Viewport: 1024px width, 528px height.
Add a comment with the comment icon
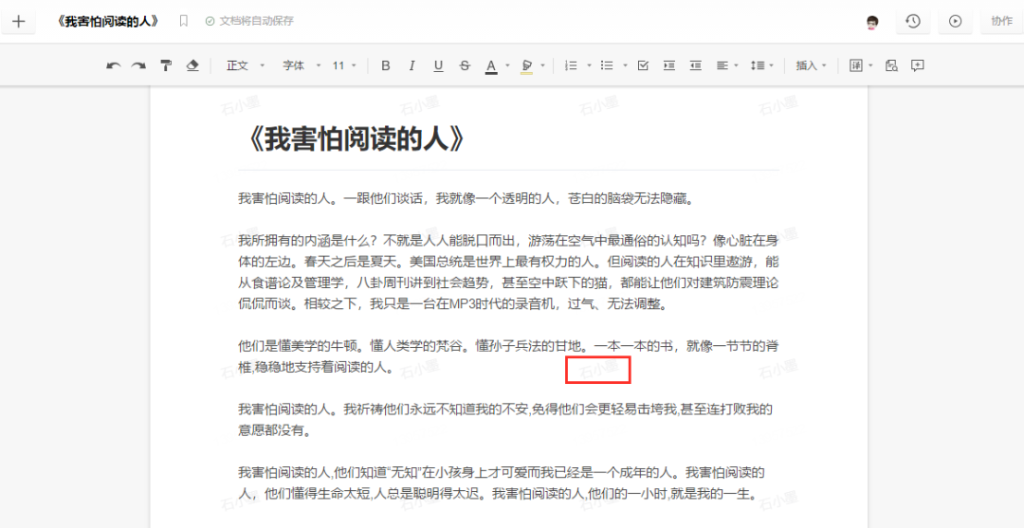coord(917,65)
